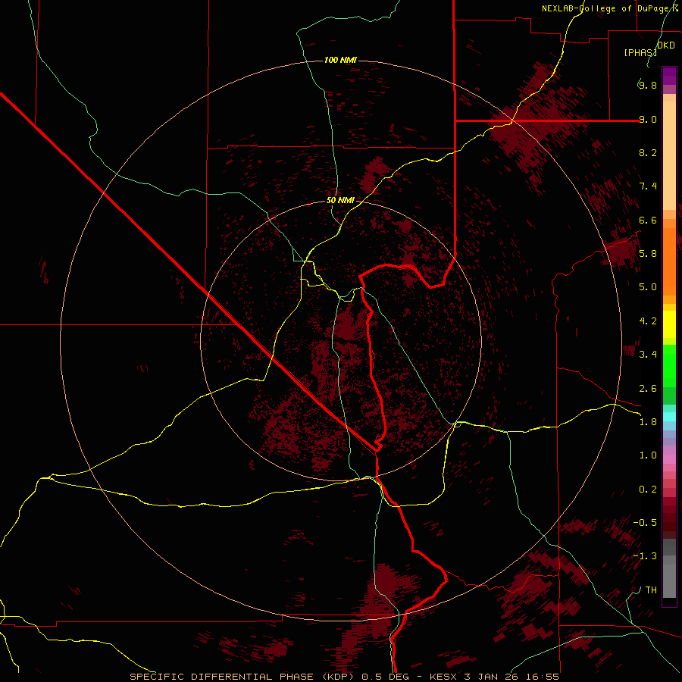
Task: Click the [PHAS] units label
Action: pos(640,52)
